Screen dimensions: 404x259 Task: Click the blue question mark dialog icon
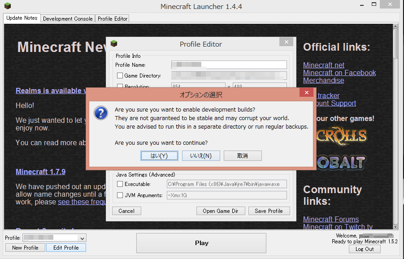101,113
